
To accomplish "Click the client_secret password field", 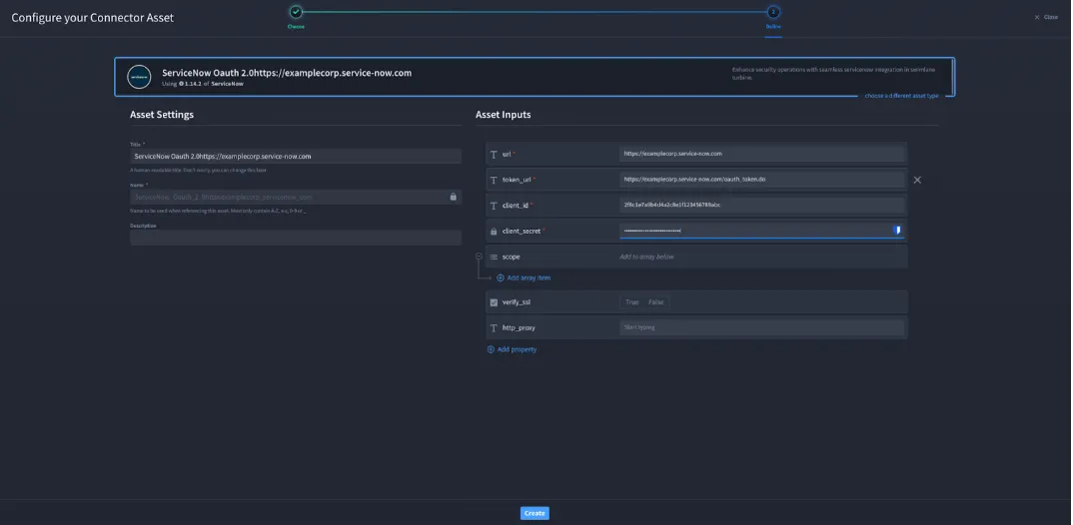I will pos(761,231).
